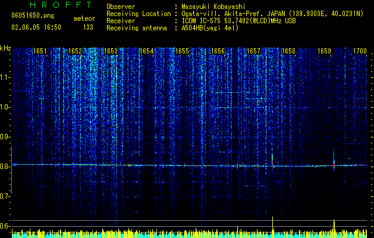Click the kHz axis unit label

pyautogui.click(x=5, y=48)
